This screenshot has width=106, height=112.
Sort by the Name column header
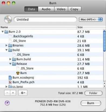pyautogui.click(x=38, y=27)
